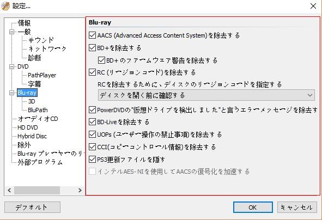Select the PathPlayer item under DVD
322x220 pixels.
coord(42,75)
